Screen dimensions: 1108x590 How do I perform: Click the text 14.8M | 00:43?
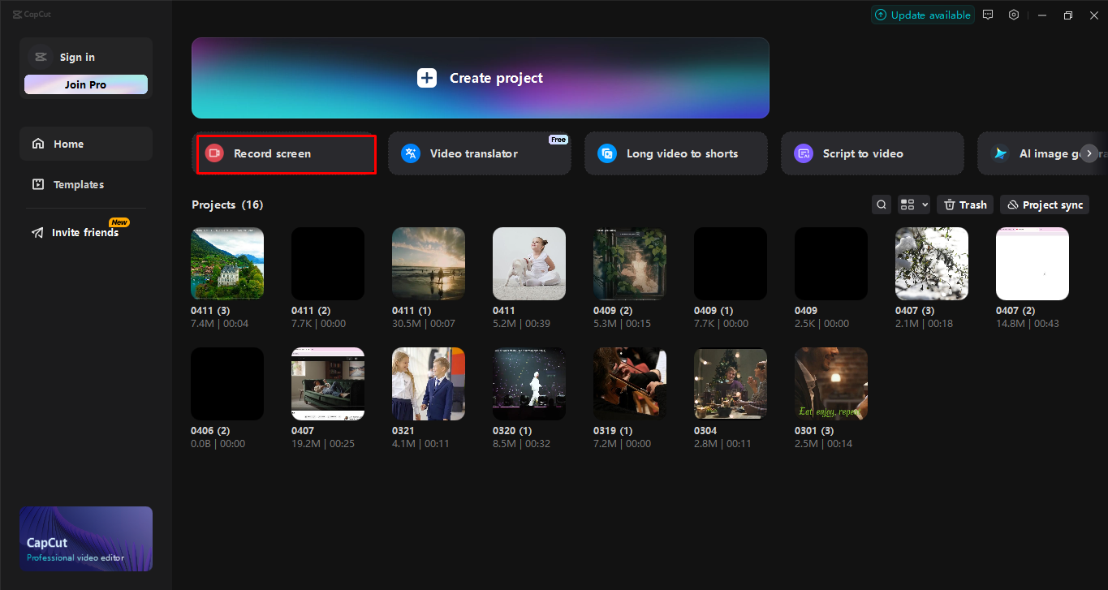pyautogui.click(x=1028, y=324)
